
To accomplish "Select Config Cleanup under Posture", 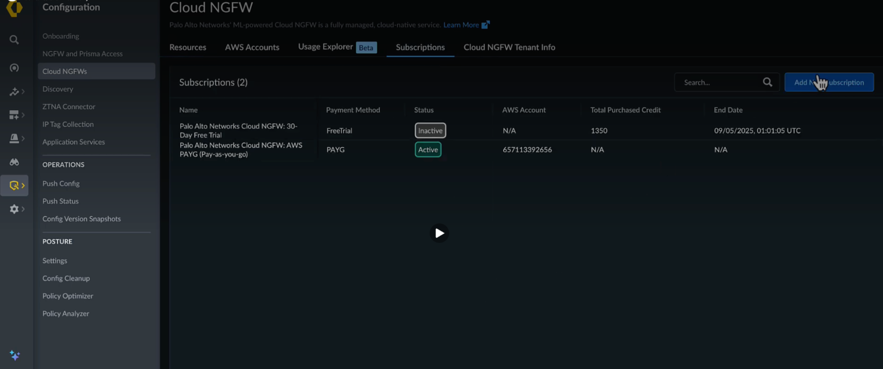I will pyautogui.click(x=66, y=278).
